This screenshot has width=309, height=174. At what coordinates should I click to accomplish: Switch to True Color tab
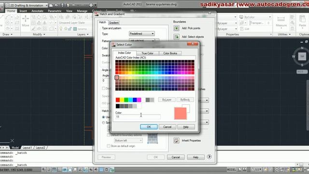pyautogui.click(x=147, y=53)
